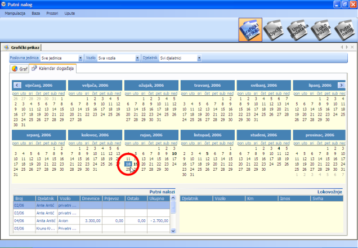Image resolution: width=358 pixels, height=248 pixels.
Task: Click the Graf tab pie chart icon
Action: (15, 69)
